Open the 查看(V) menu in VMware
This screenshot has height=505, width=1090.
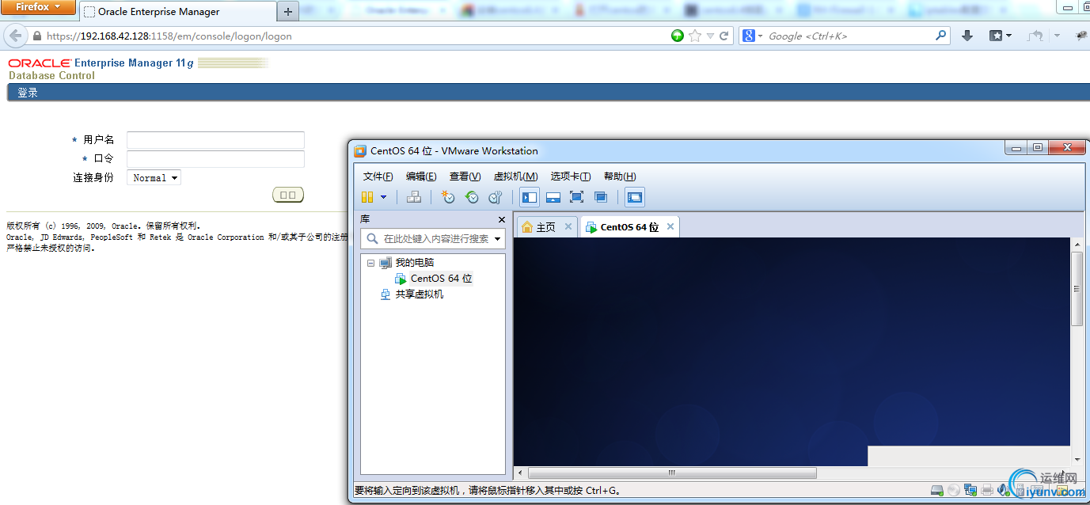point(465,177)
